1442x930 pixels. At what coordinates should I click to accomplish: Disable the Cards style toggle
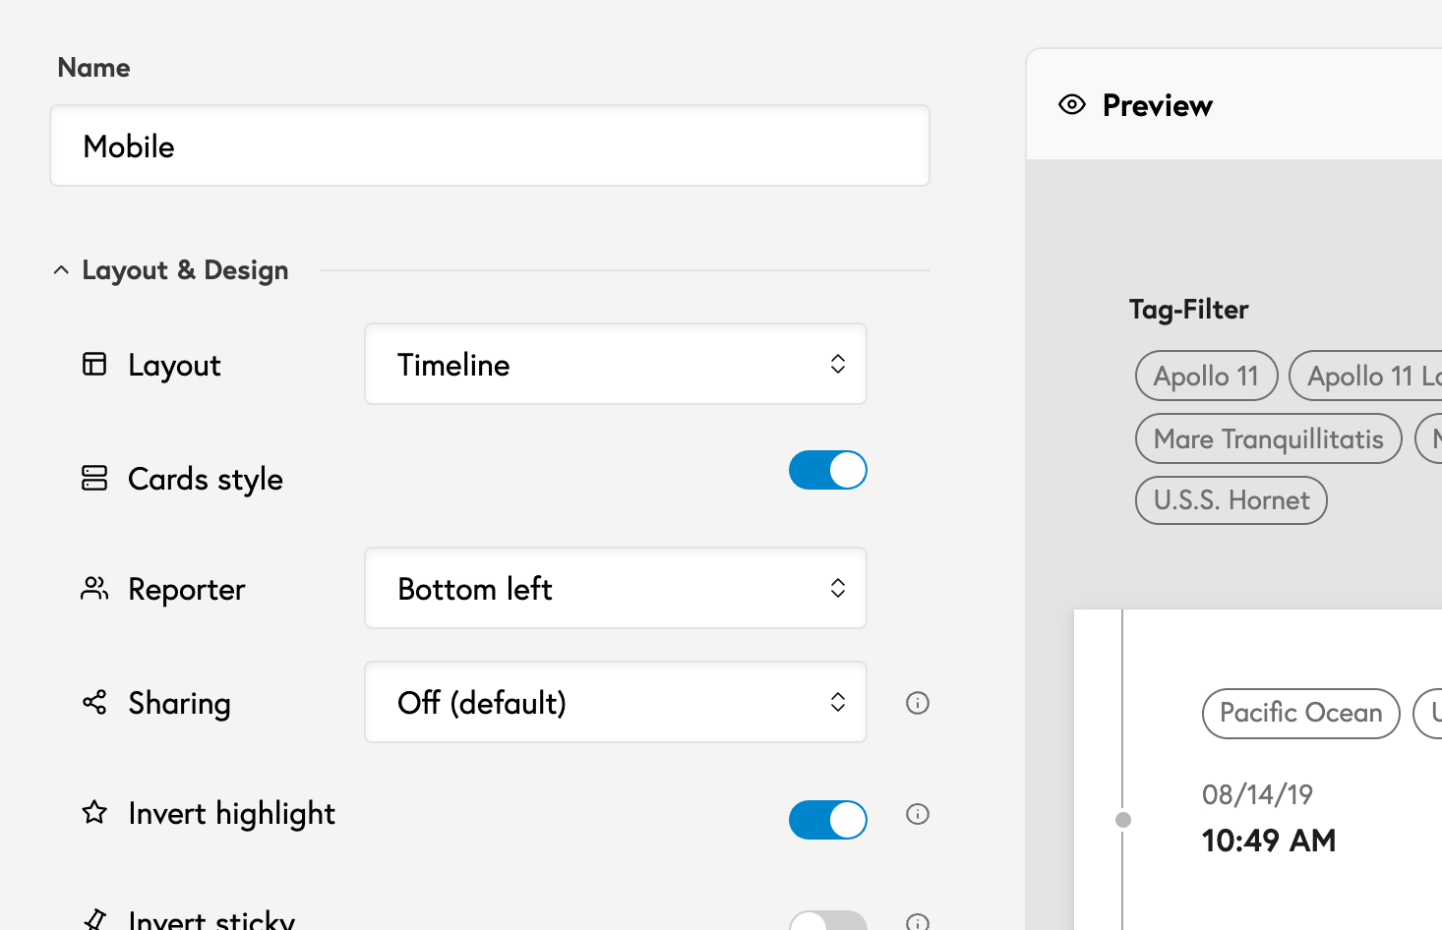click(x=827, y=471)
